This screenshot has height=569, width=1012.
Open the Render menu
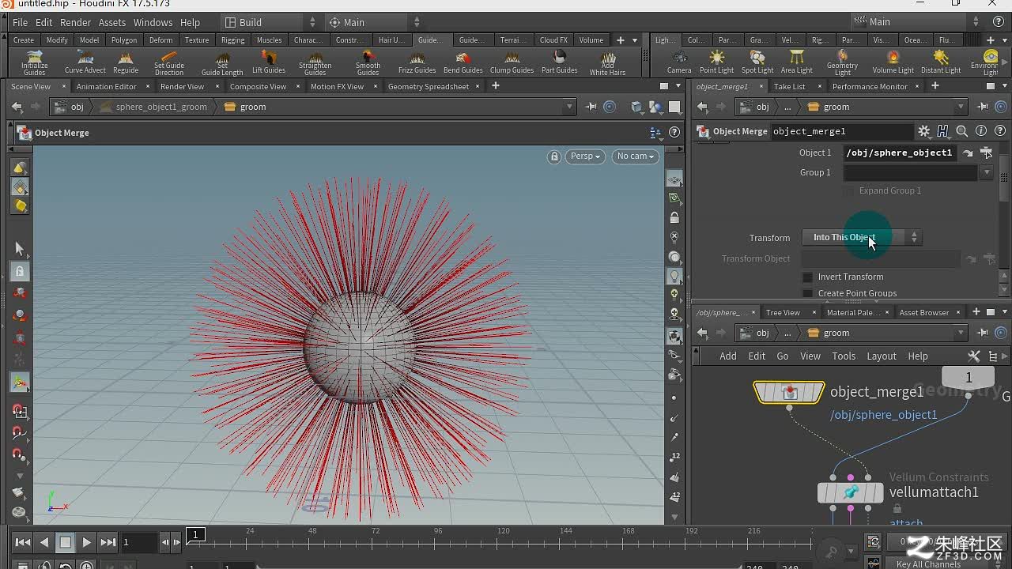click(x=76, y=22)
